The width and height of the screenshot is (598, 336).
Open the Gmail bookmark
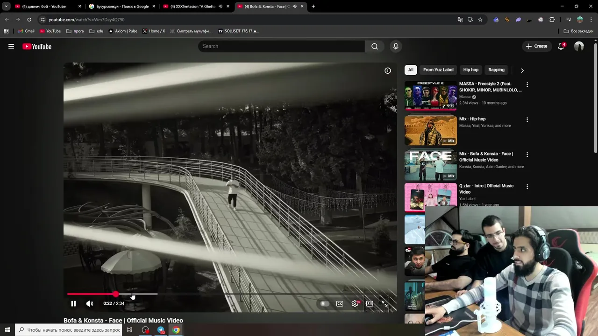26,31
